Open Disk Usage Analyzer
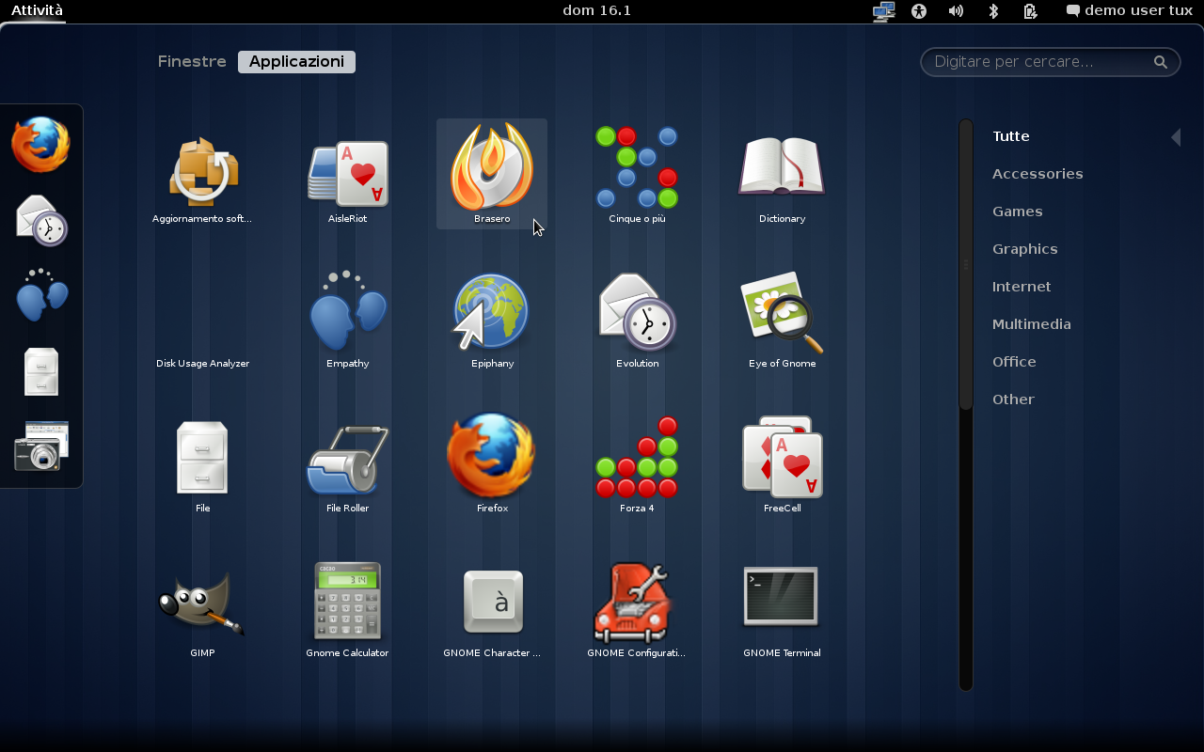 point(202,320)
